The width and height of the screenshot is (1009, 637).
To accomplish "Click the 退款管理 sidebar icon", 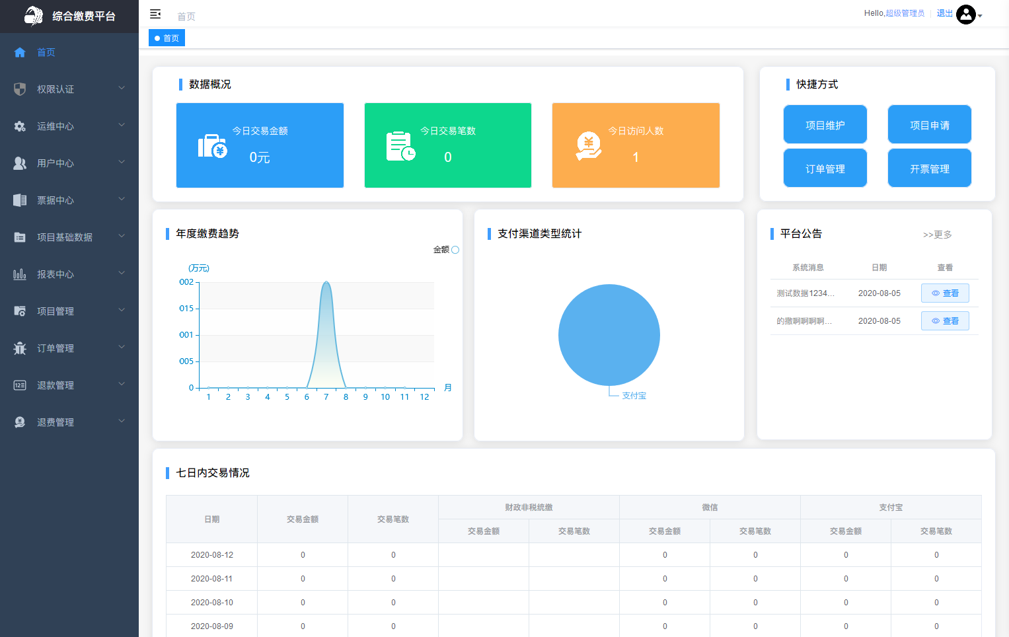I will click(20, 385).
